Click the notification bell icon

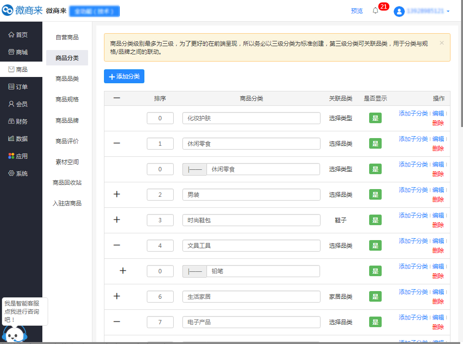click(375, 11)
